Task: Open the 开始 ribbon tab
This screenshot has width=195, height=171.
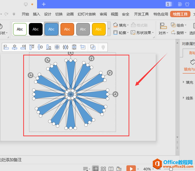Action: pyautogui.click(x=25, y=14)
